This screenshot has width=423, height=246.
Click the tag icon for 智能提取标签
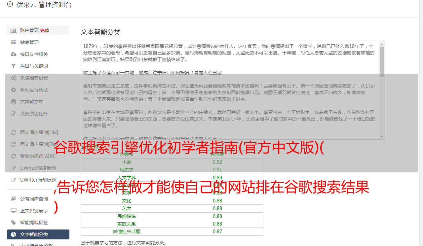pyautogui.click(x=14, y=223)
